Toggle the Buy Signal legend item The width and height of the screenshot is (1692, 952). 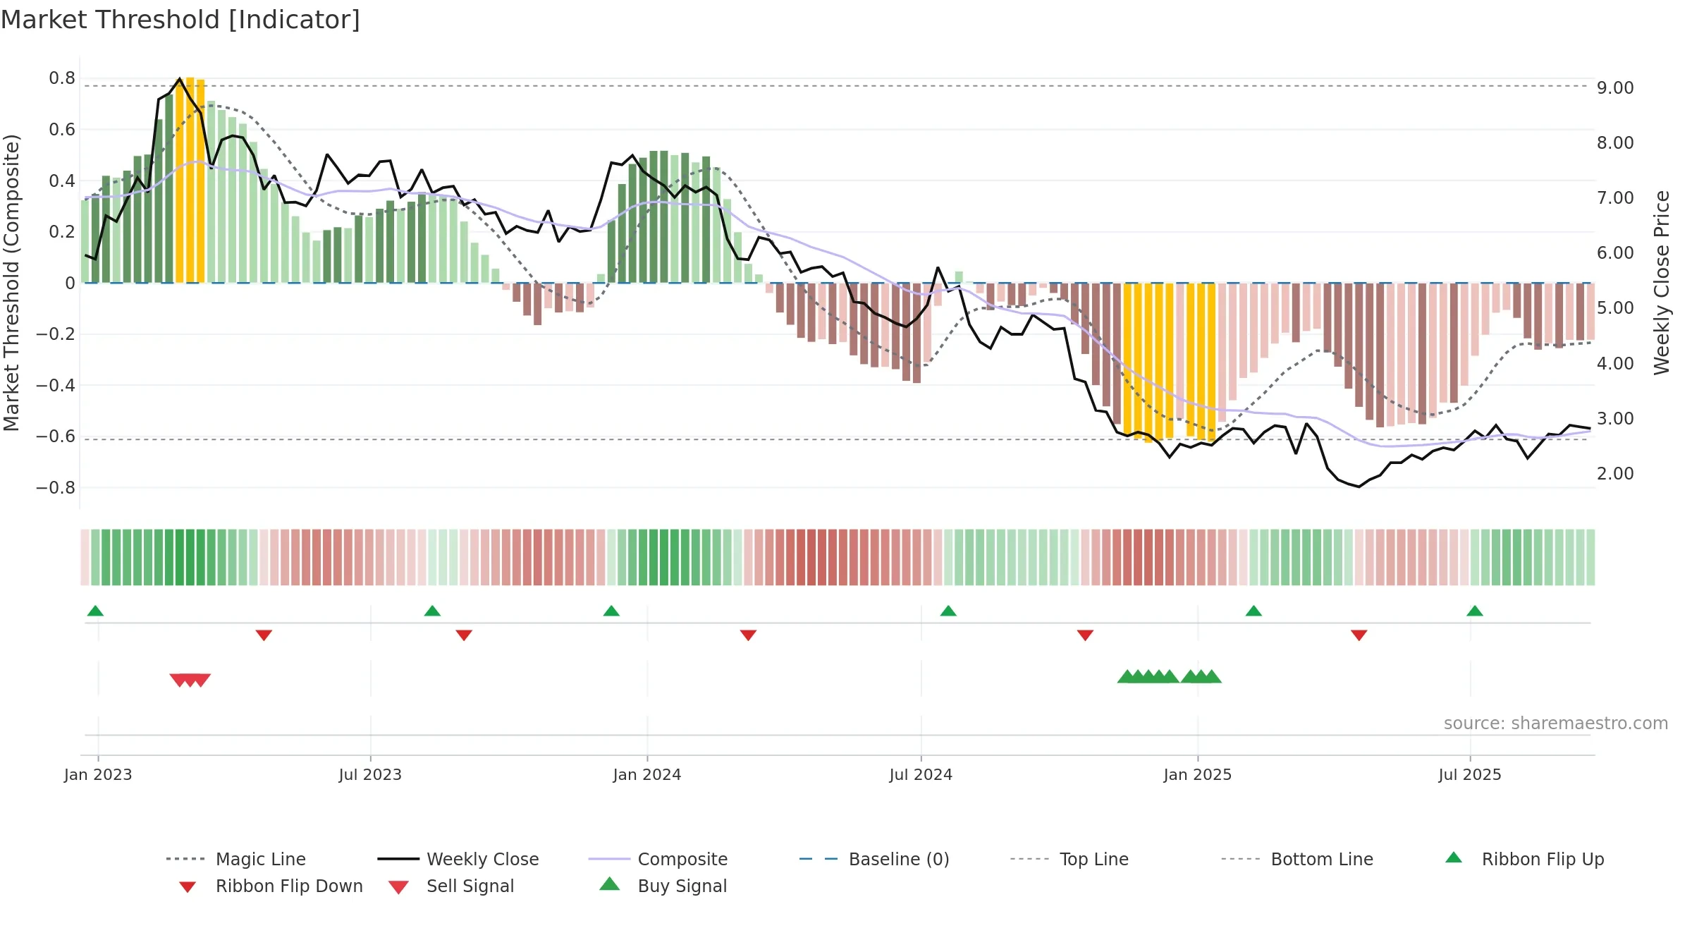(663, 886)
